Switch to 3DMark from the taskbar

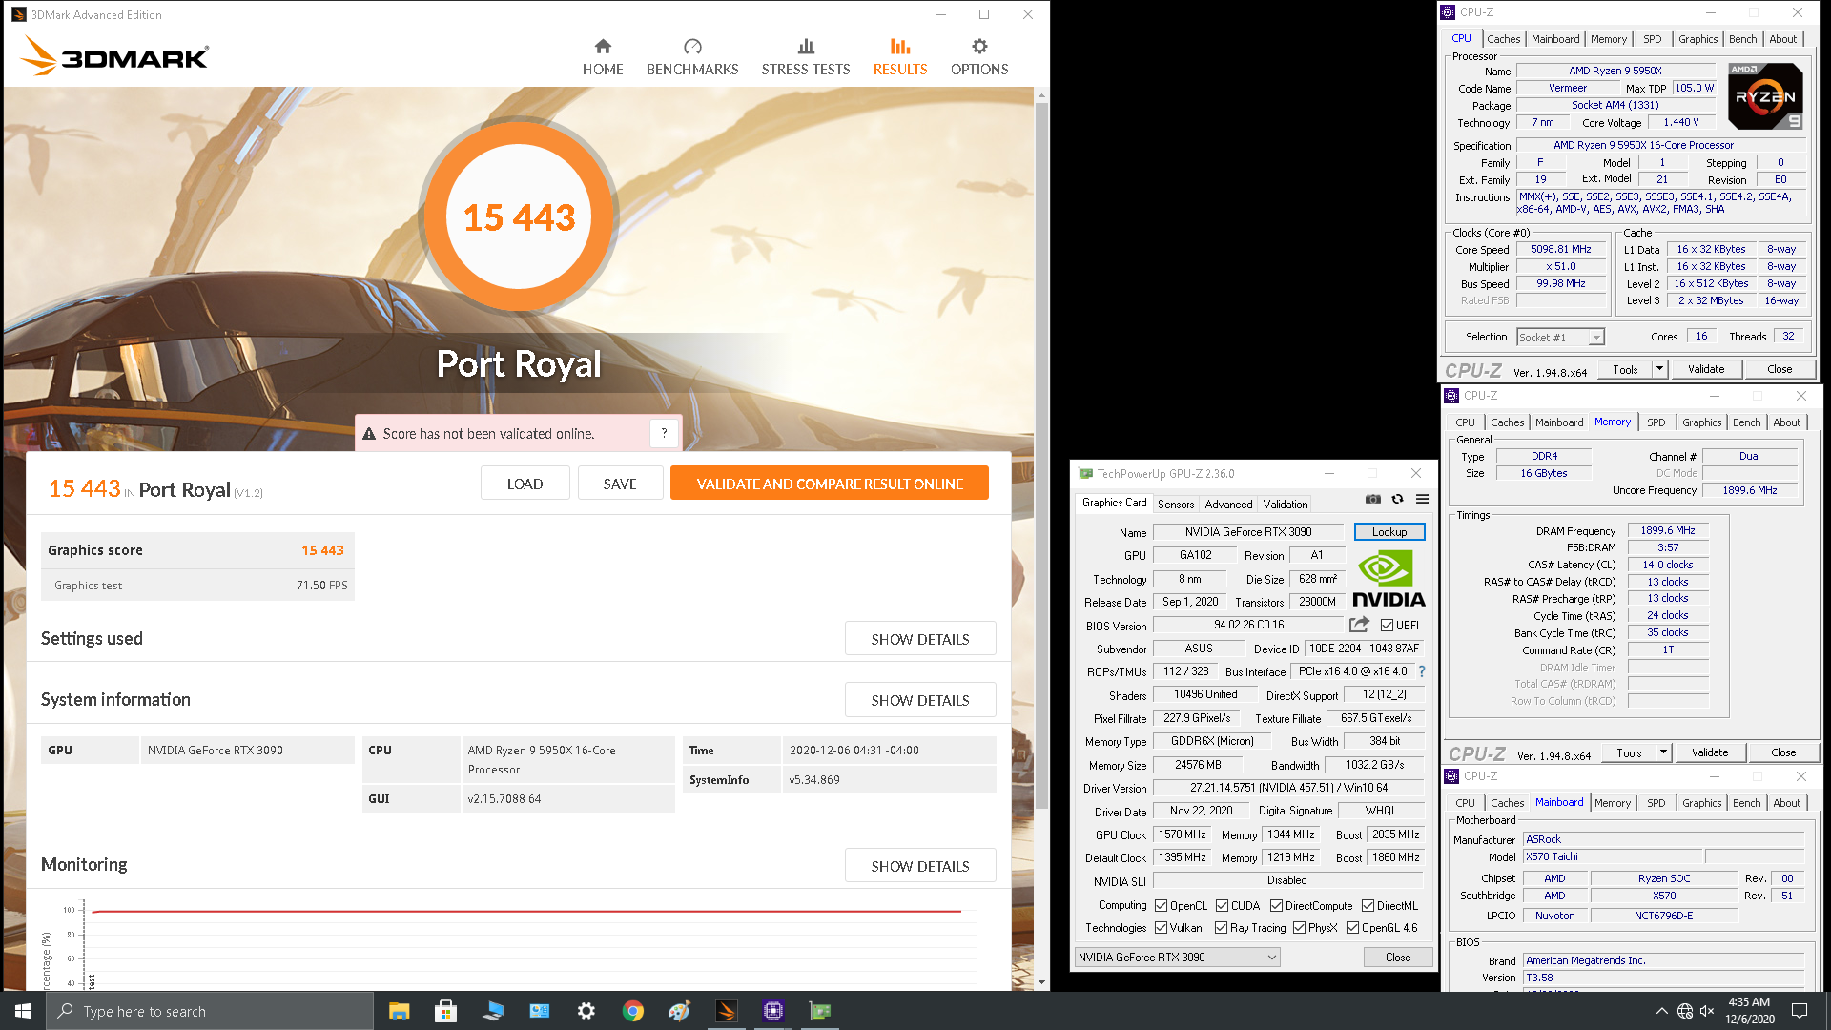(x=726, y=1011)
